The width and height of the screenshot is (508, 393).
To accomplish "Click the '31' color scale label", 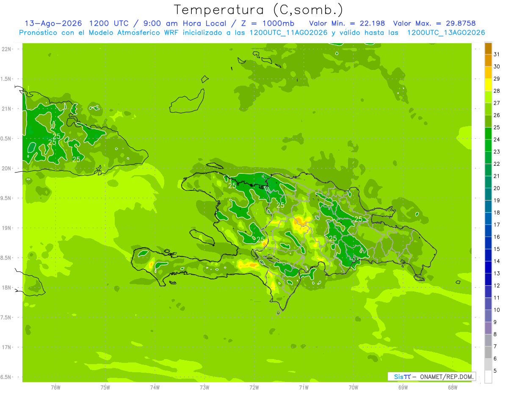I will (497, 54).
